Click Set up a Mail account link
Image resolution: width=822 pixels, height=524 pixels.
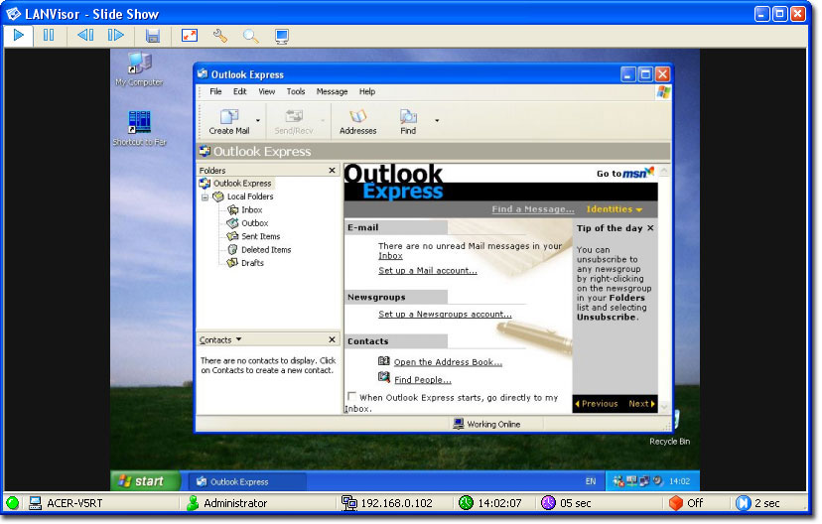click(x=428, y=270)
